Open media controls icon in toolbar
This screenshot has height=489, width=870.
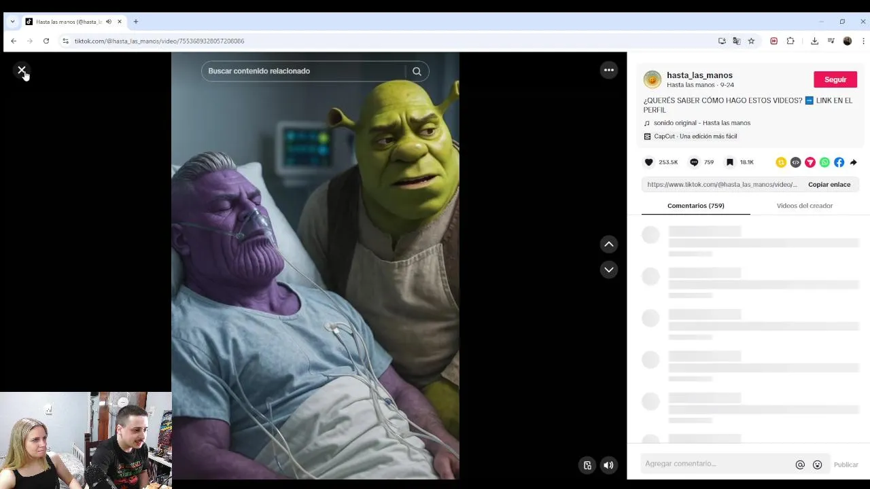point(831,41)
